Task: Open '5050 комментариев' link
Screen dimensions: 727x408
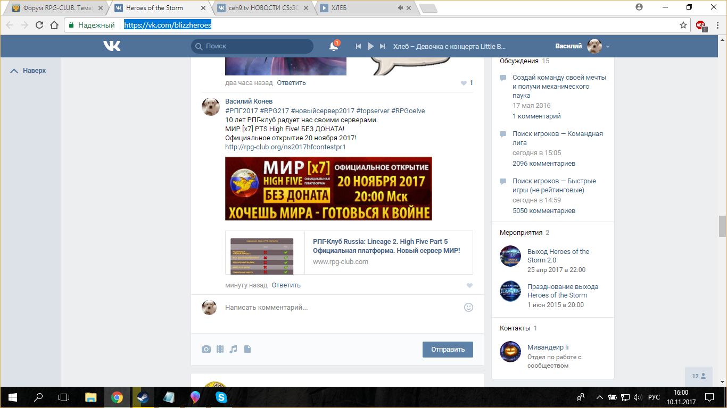Action: [x=544, y=211]
